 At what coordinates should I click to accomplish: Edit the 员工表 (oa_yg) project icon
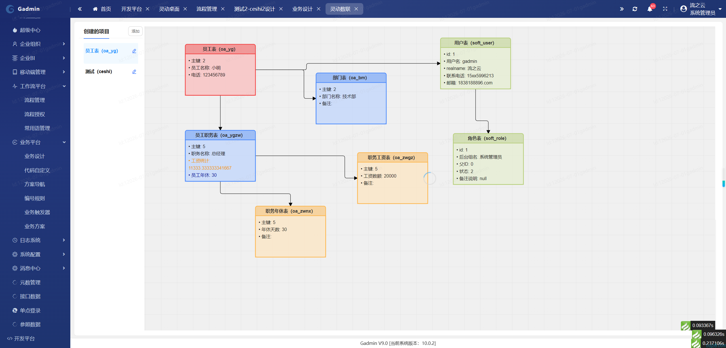coord(134,51)
